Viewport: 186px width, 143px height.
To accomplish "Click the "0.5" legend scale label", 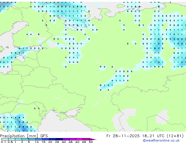I will pyautogui.click(x=10, y=142).
